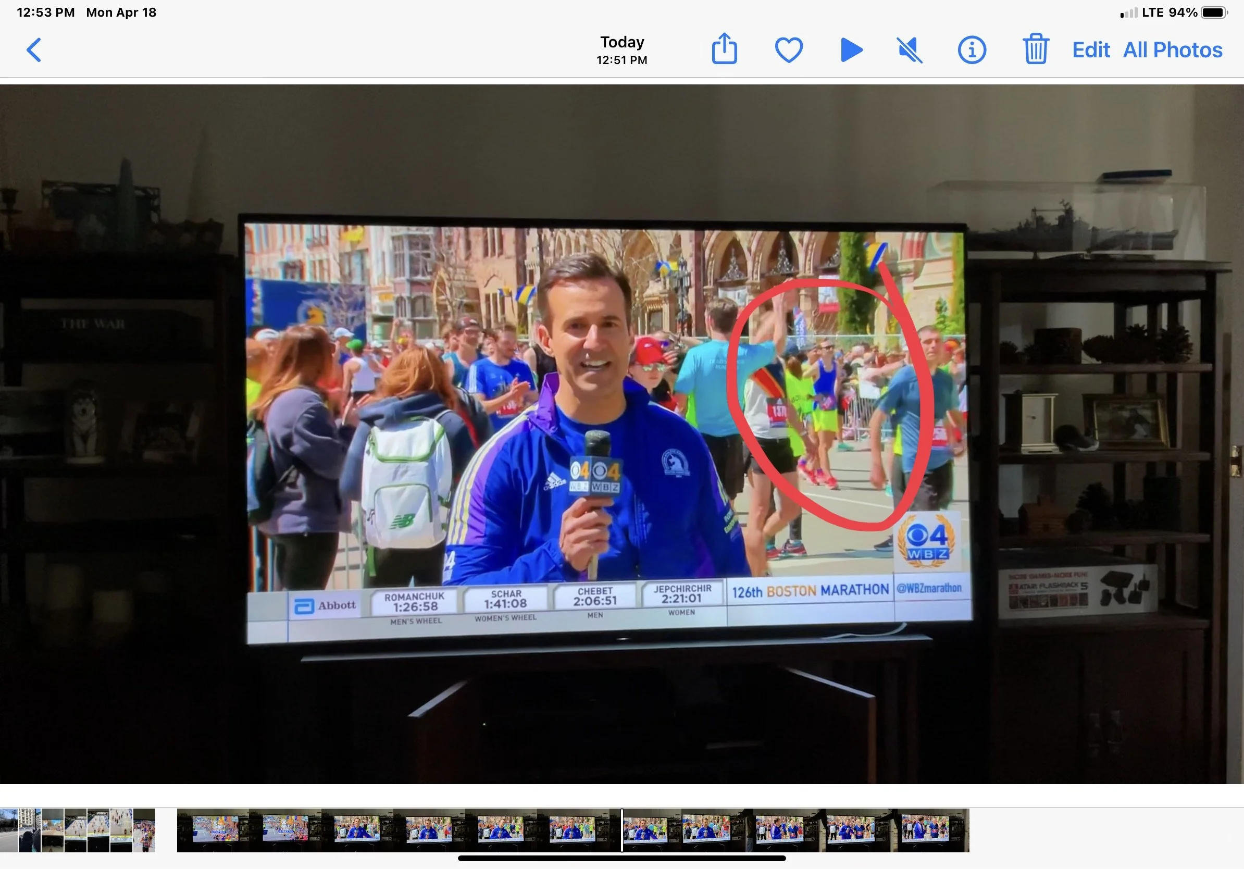Image resolution: width=1244 pixels, height=869 pixels.
Task: Favorite this video with heart icon
Action: pos(788,51)
